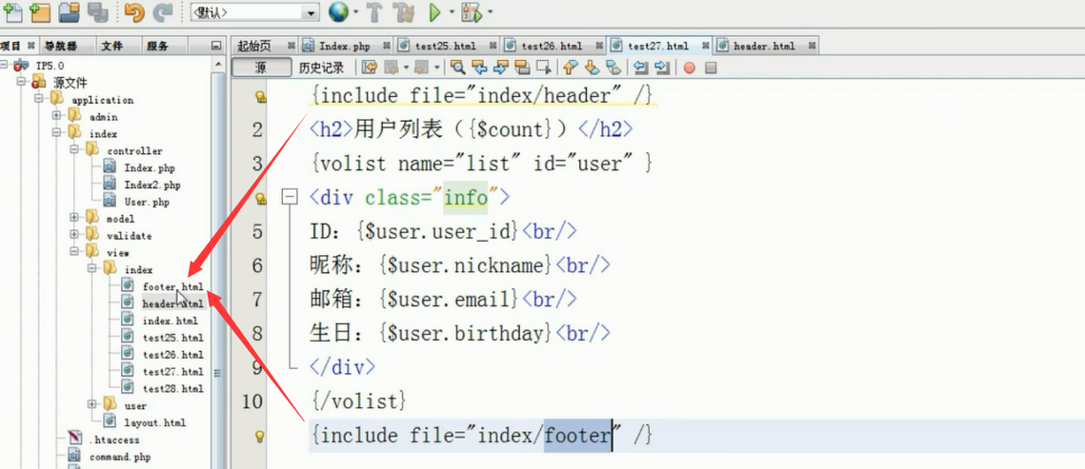Open the dropdown arrow beside the globe icon
The height and width of the screenshot is (469, 1085).
pyautogui.click(x=355, y=12)
